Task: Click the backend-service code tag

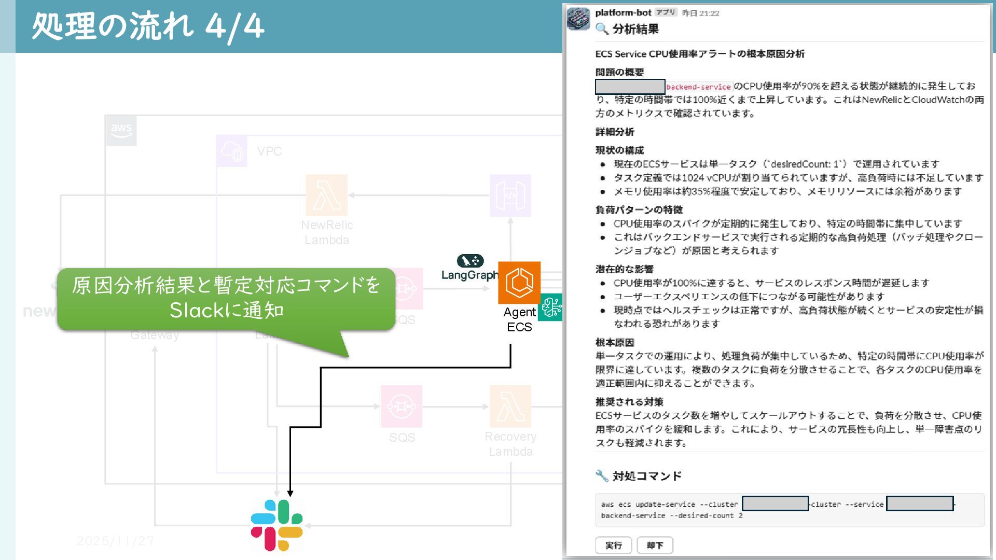Action: (x=698, y=87)
